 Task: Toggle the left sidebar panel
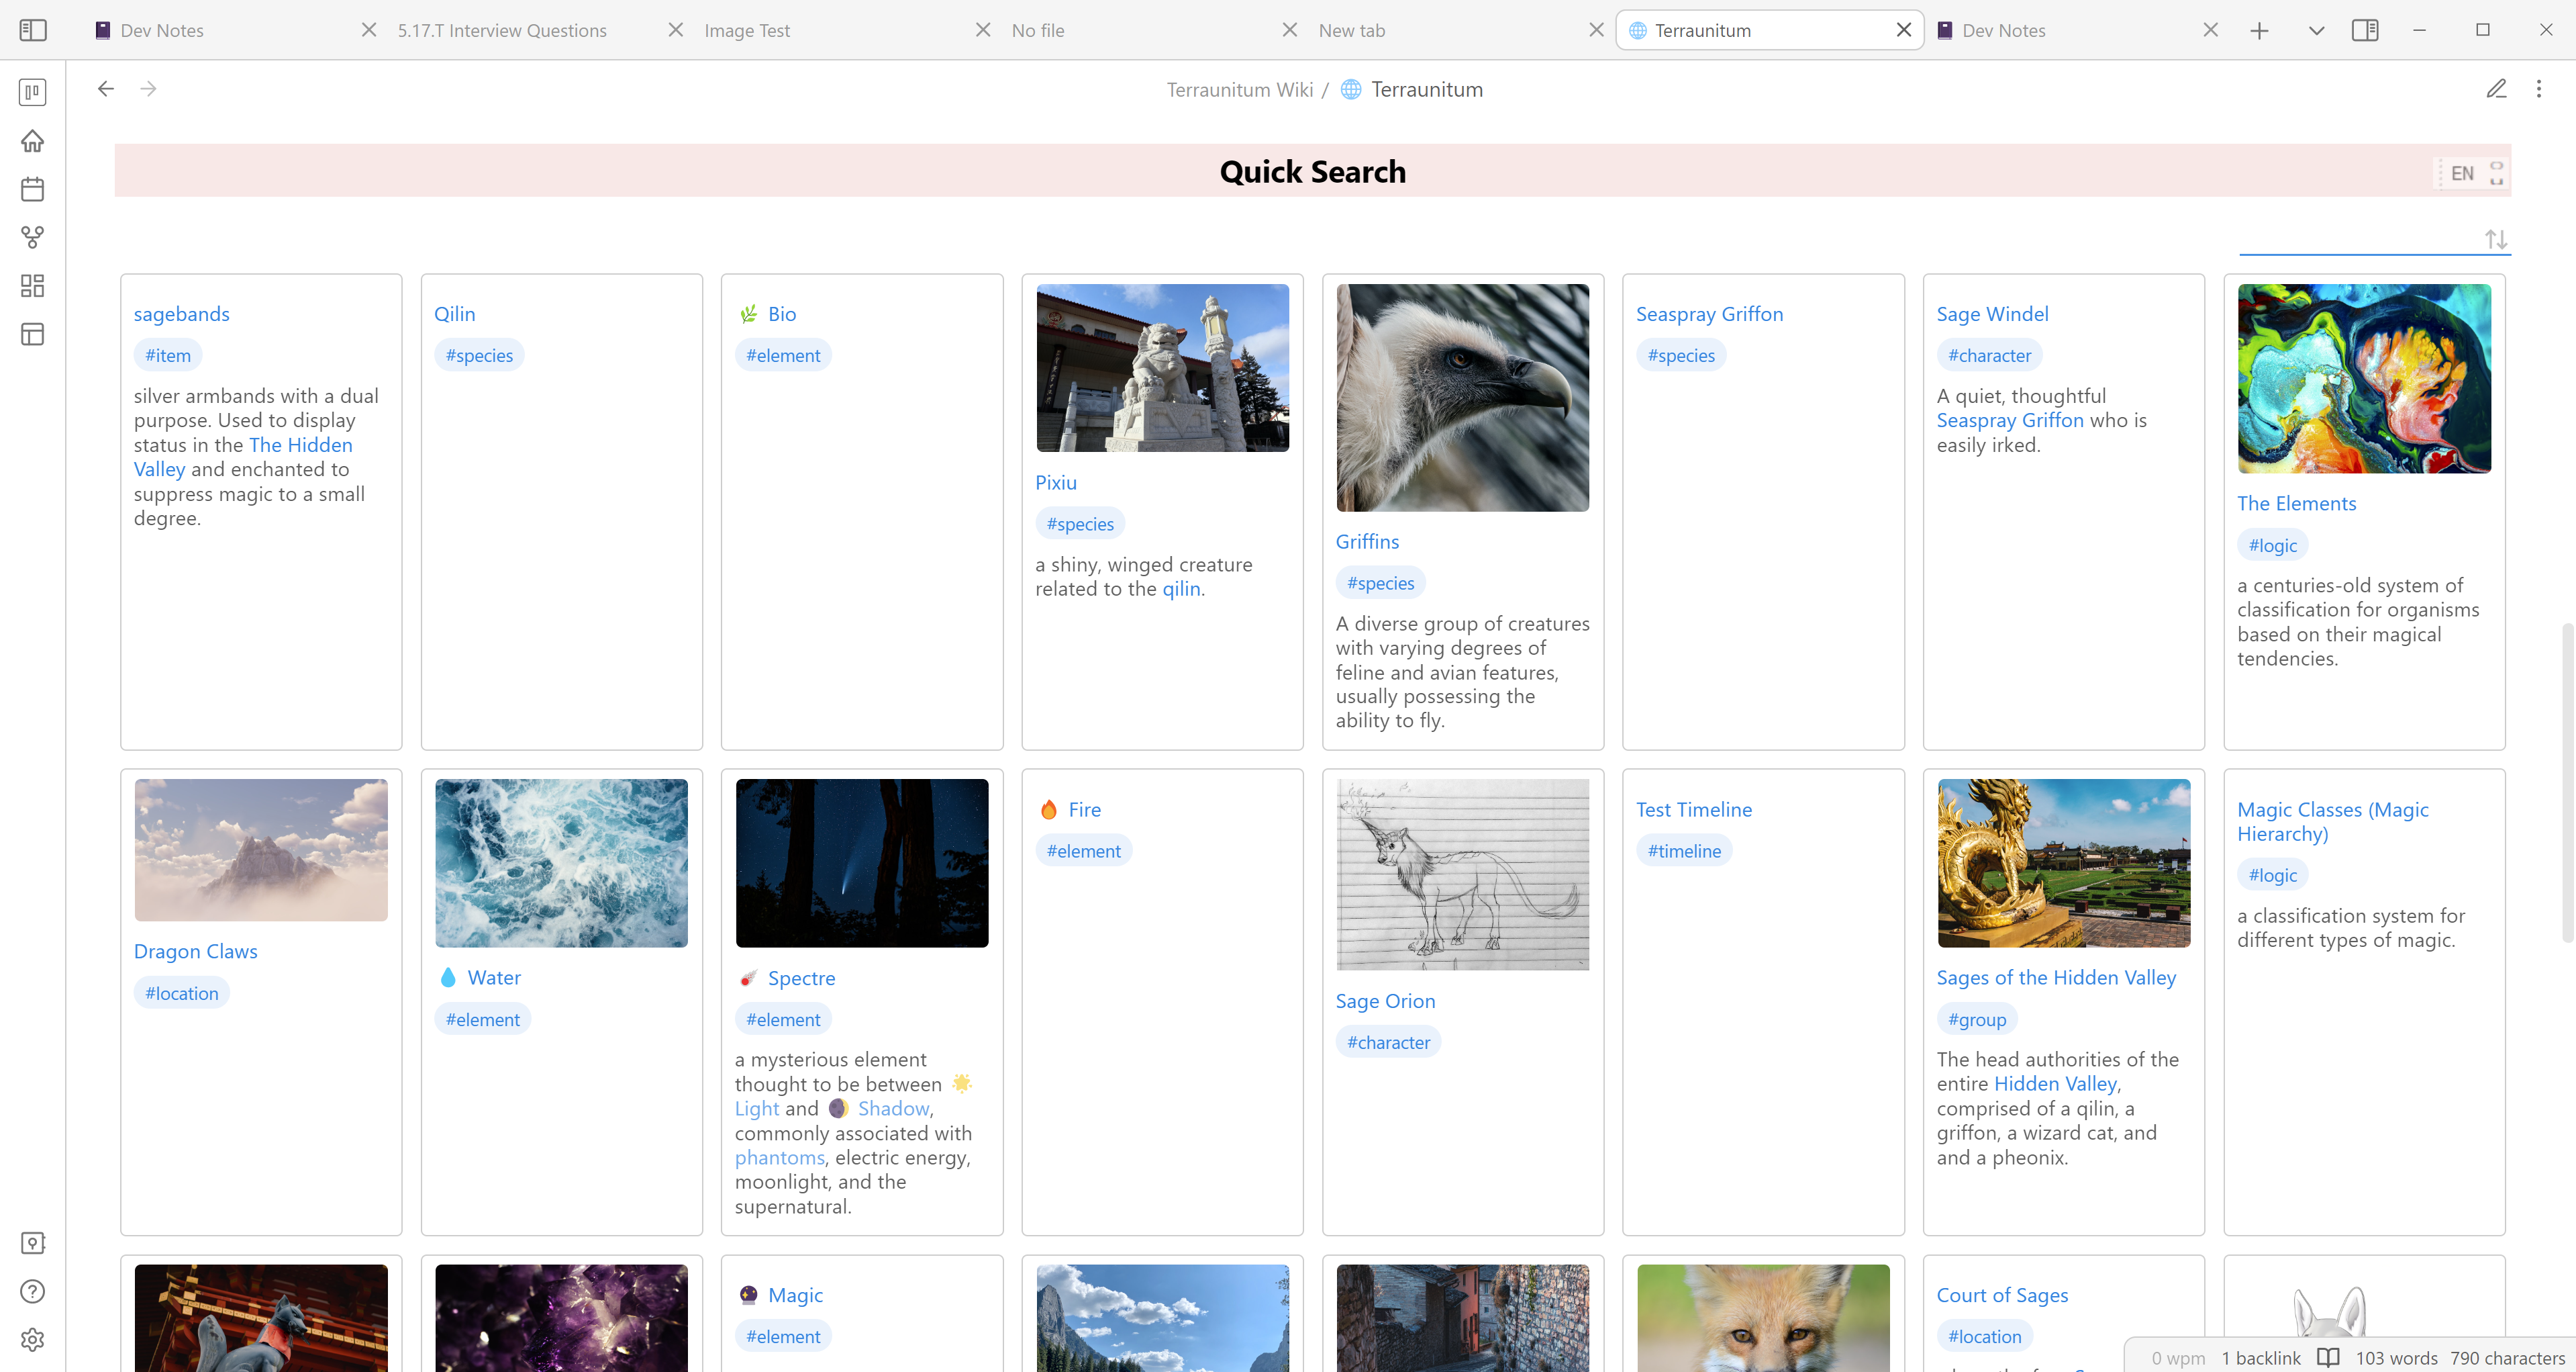point(33,30)
